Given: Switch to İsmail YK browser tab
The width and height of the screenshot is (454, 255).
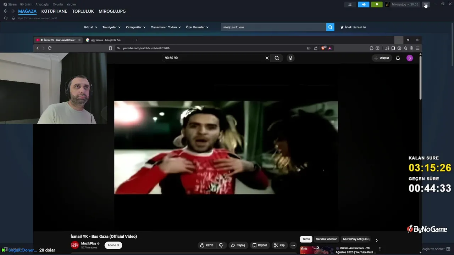Looking at the screenshot, I should pyautogui.click(x=57, y=40).
